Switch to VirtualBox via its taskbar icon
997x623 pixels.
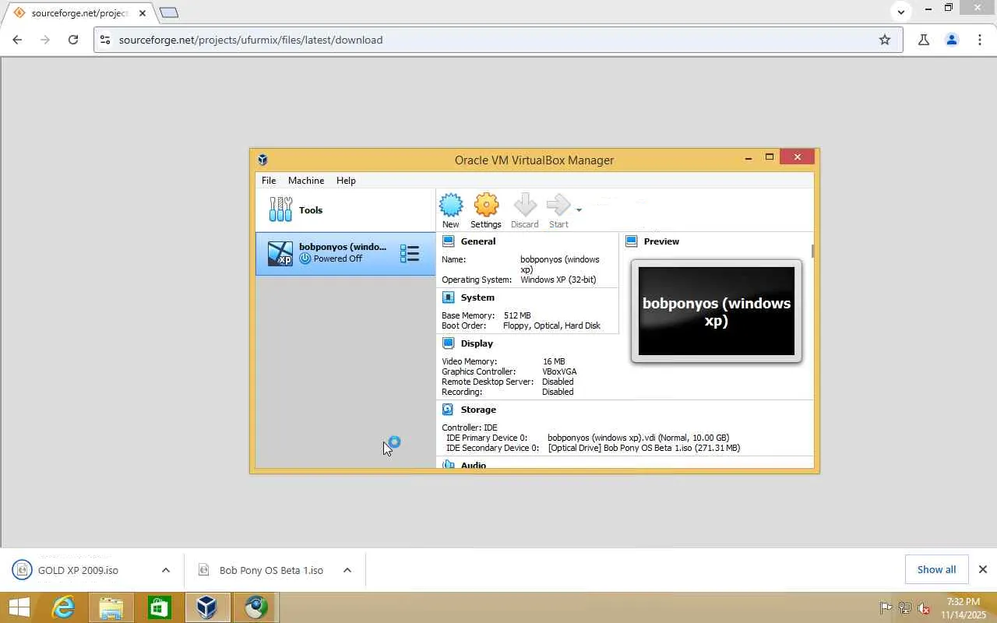click(x=207, y=607)
